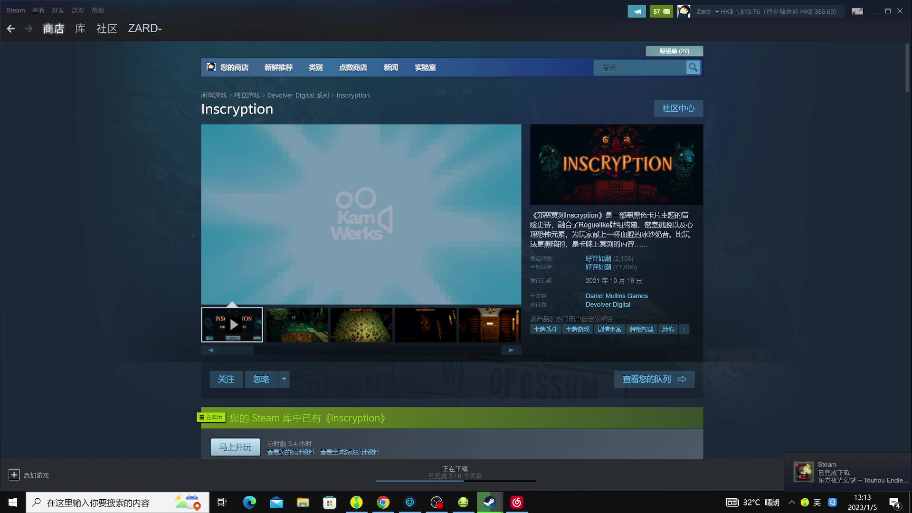This screenshot has height=513, width=912.
Task: Toggle 关注 follow button
Action: click(x=226, y=379)
